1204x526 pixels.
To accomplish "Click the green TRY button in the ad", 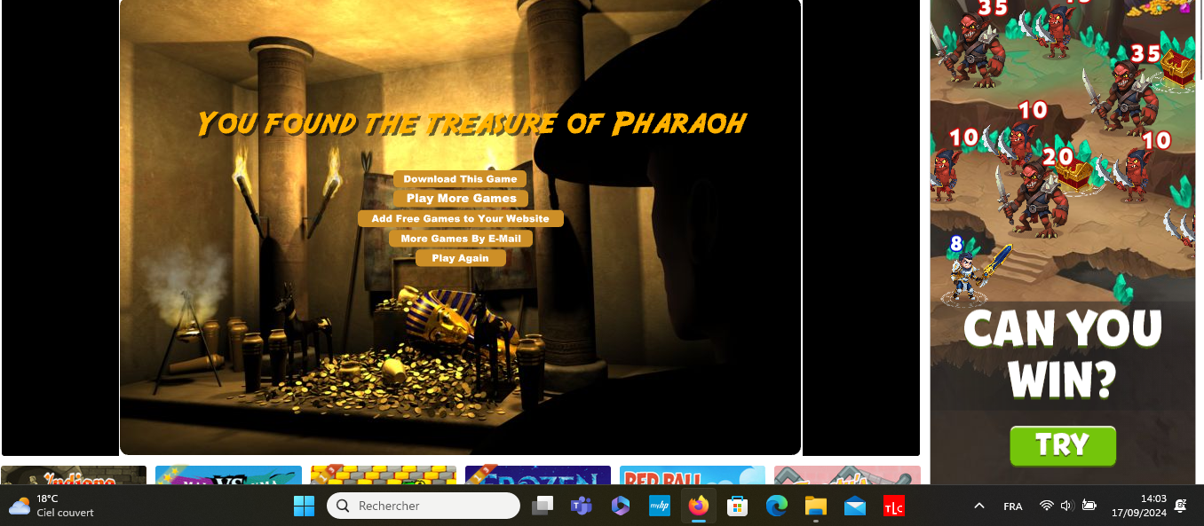I will (1062, 445).
